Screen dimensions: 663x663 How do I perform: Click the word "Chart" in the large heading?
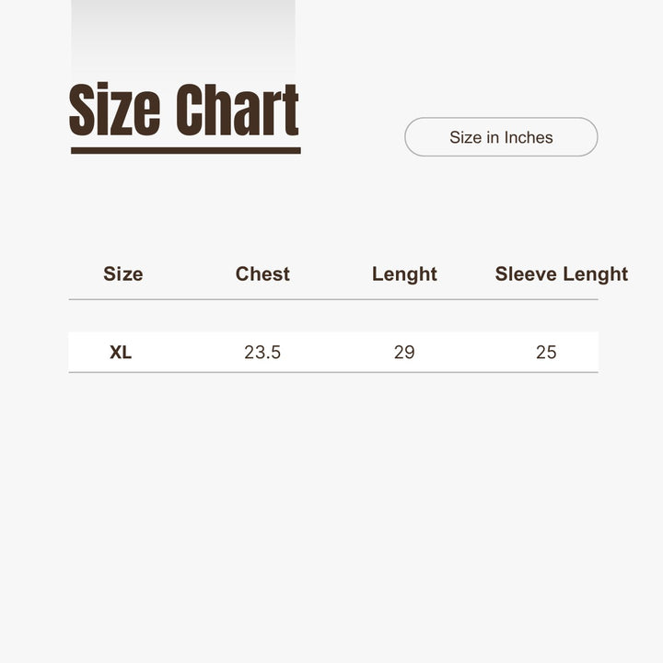(238, 110)
